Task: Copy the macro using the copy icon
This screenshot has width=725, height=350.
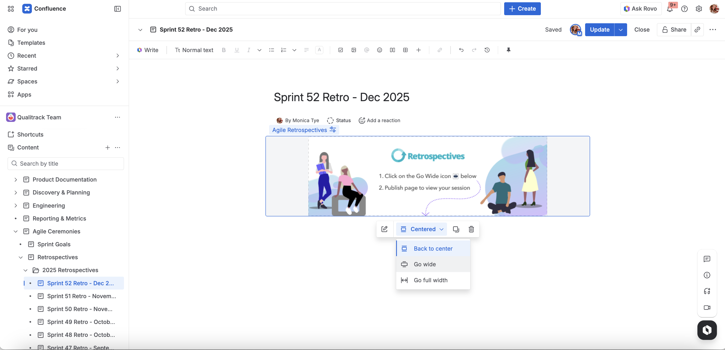Action: 456,229
